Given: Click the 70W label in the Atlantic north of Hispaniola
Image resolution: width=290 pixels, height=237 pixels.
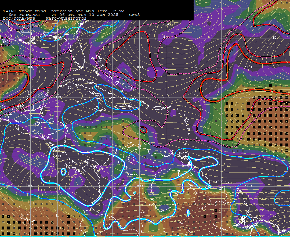Looking at the screenshot, I should (140, 67).
